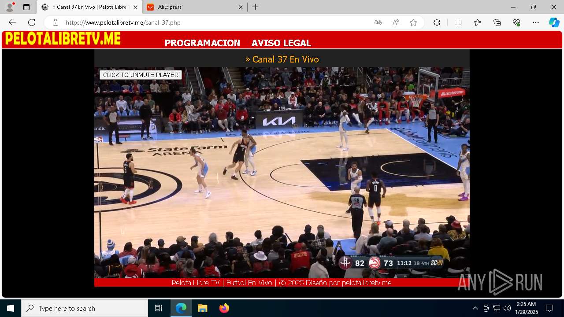
Task: Open the AVISO LEGAL menu link
Action: pos(281,43)
